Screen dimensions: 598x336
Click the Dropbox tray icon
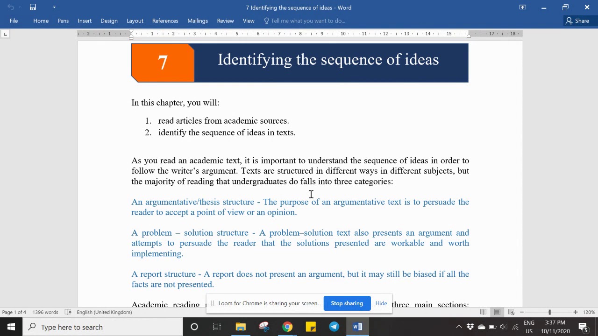pyautogui.click(x=470, y=327)
